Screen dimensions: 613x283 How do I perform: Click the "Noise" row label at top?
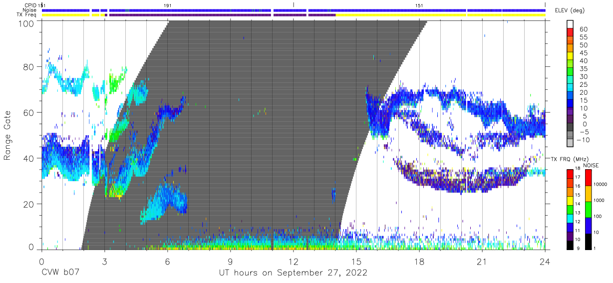(30, 10)
